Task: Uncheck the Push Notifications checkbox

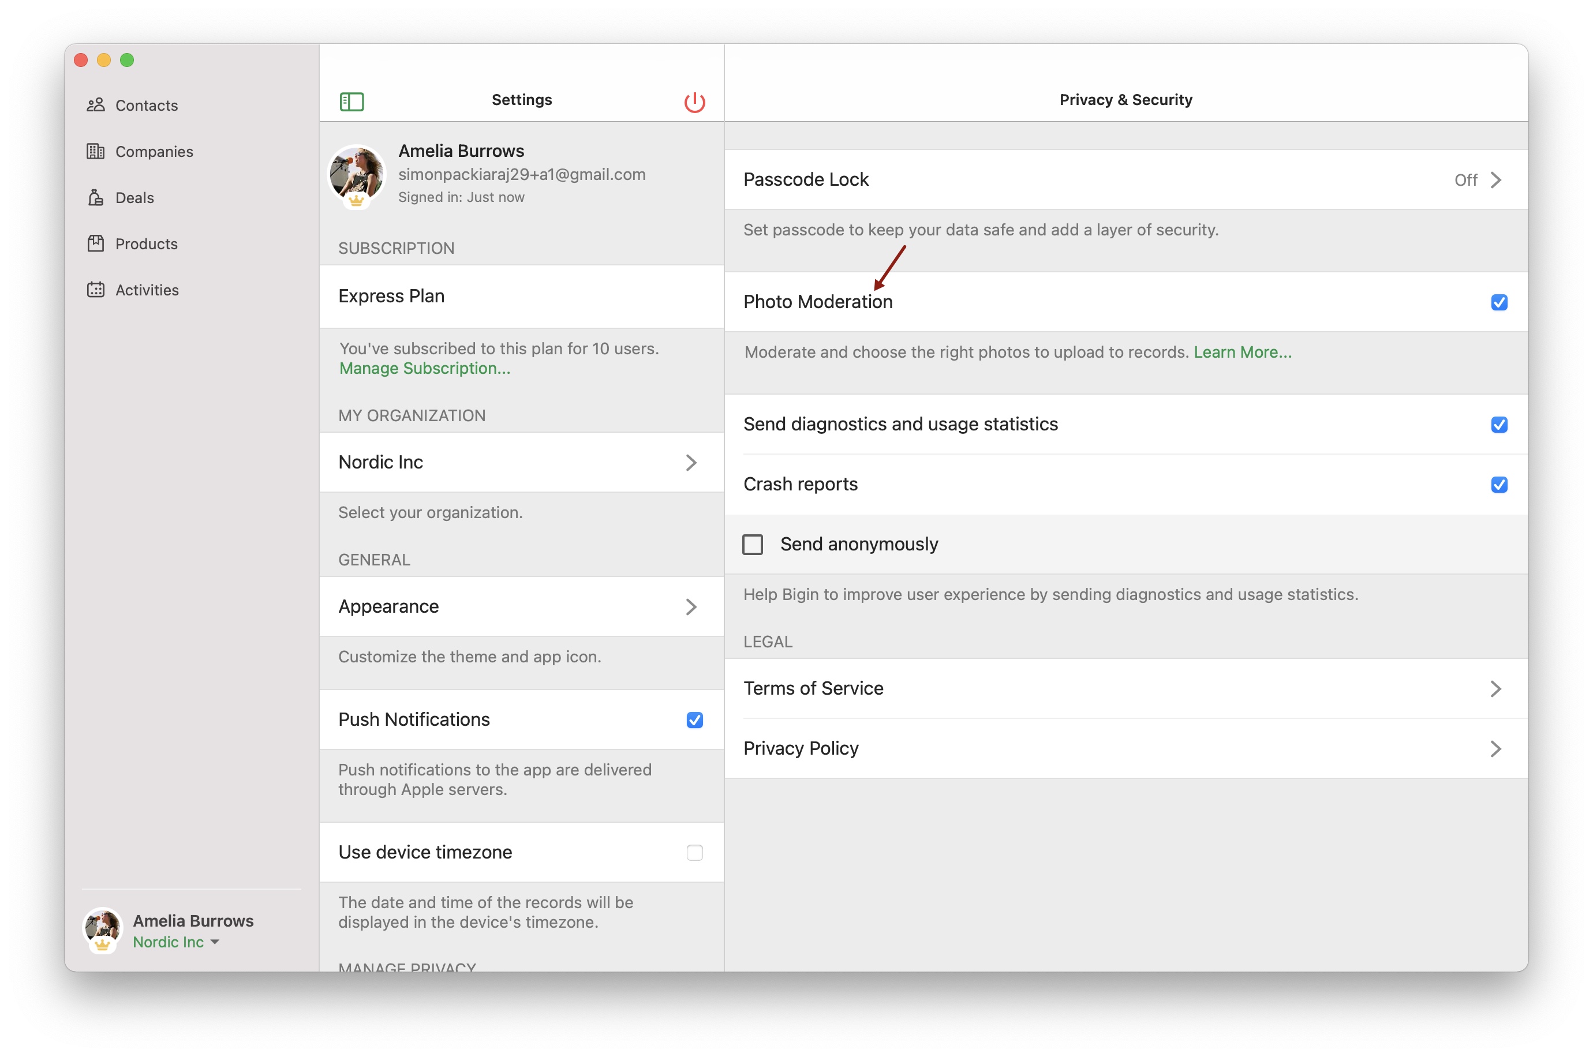Action: (x=694, y=720)
